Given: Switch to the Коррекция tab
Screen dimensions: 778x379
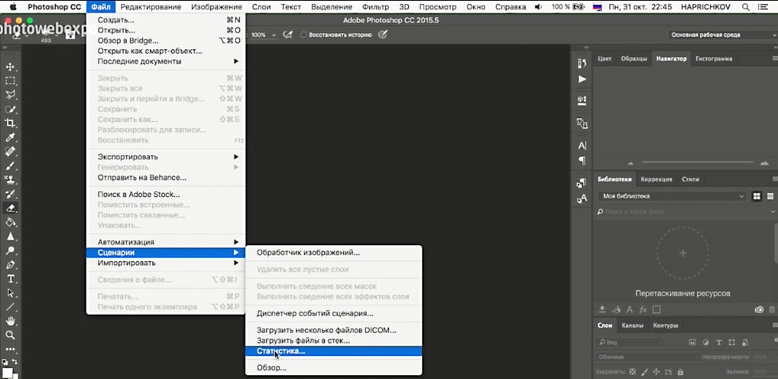Looking at the screenshot, I should 656,180.
